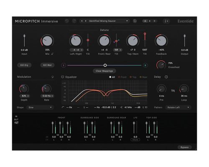Click the Front/Rear detune knob

[104, 41]
